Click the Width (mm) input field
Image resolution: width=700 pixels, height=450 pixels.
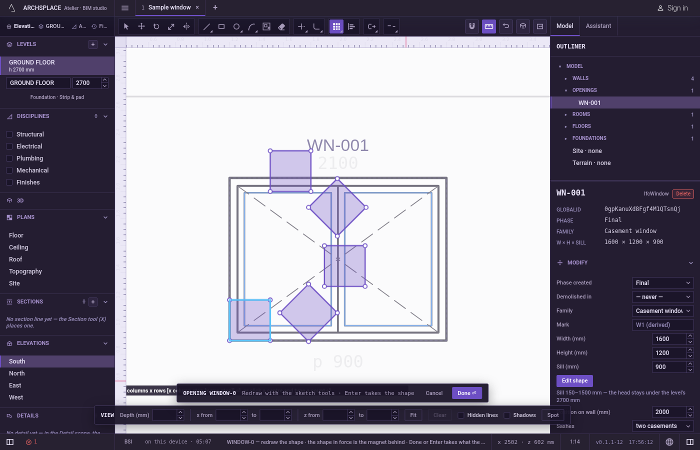tap(669, 339)
